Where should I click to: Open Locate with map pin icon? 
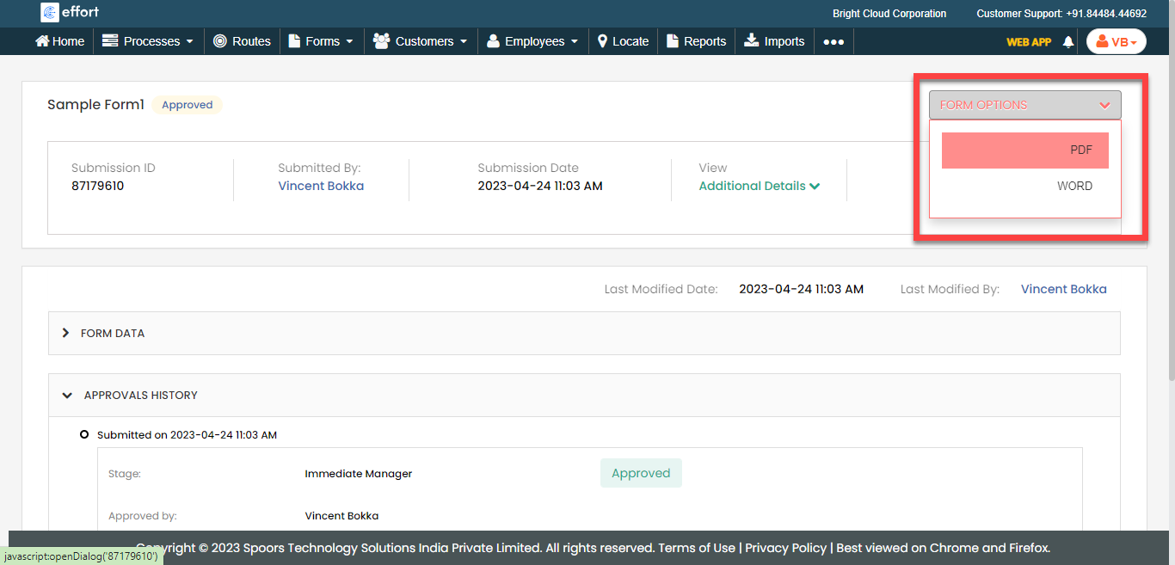(623, 41)
